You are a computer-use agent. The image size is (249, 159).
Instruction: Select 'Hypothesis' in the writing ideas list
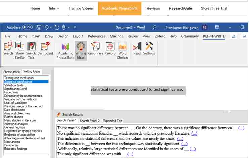(x=11, y=92)
